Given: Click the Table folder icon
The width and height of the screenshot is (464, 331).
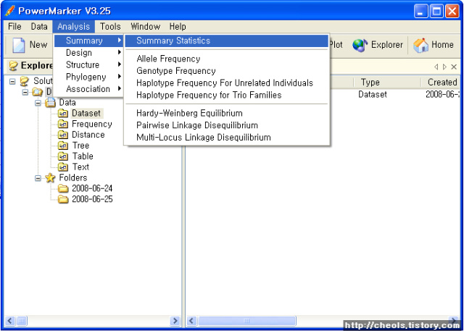Looking at the screenshot, I should pos(63,156).
